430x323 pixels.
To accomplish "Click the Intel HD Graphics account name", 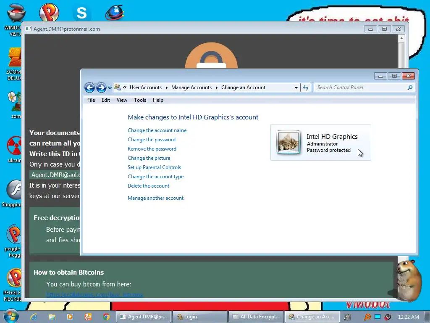I will pyautogui.click(x=332, y=137).
